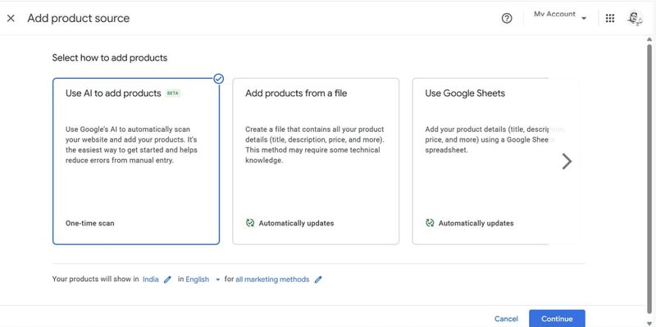Edit country with pencil icon beside India
The width and height of the screenshot is (656, 327).
(x=168, y=279)
